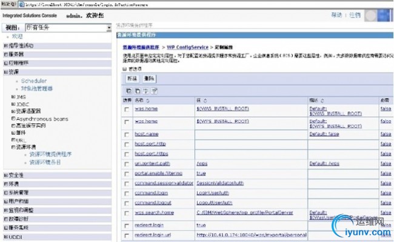Expand the 指导性活动 section
Screen dimensions: 394x242
(6, 45)
